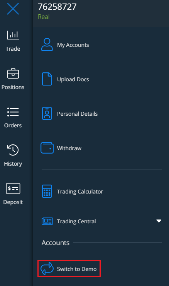Click the Trading Calculator text label
Screen dimensions: 169x286
point(80,192)
